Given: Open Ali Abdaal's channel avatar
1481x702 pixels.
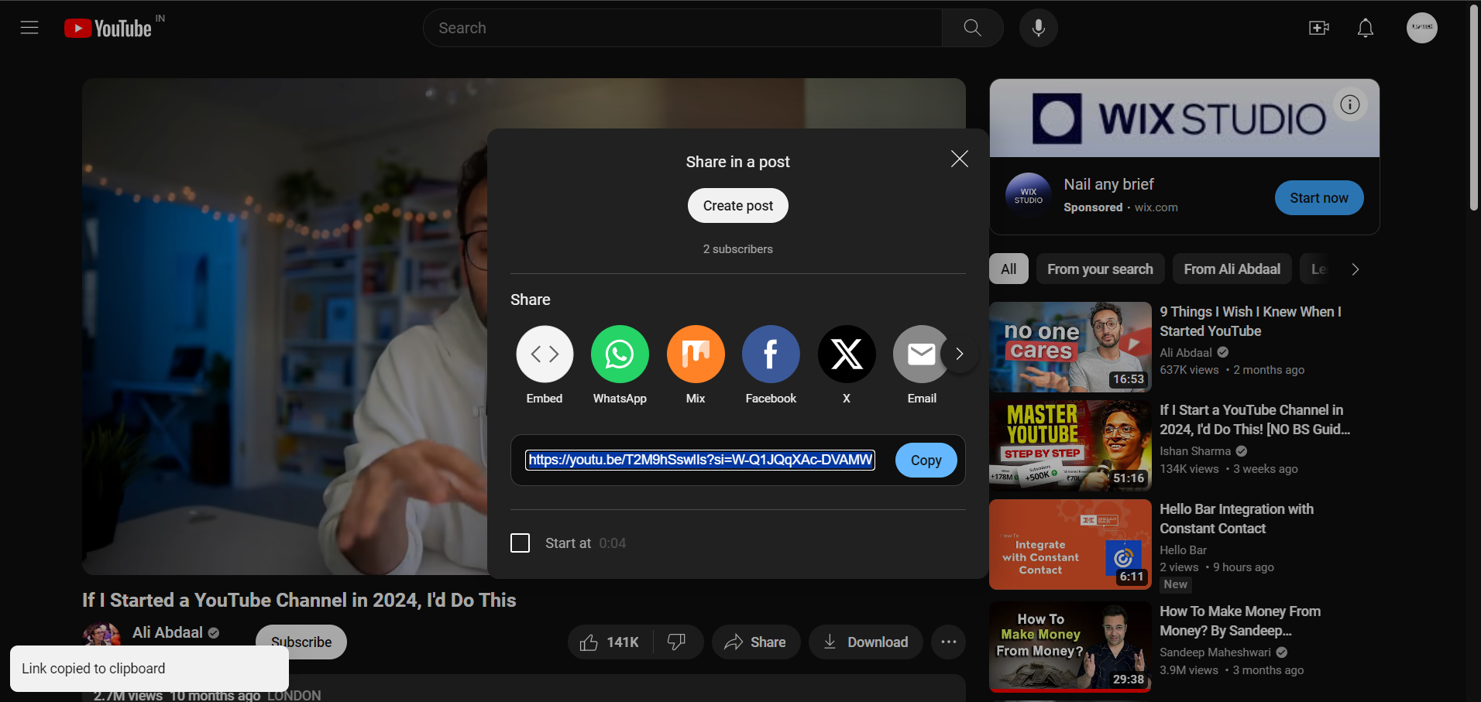Looking at the screenshot, I should pos(101,635).
